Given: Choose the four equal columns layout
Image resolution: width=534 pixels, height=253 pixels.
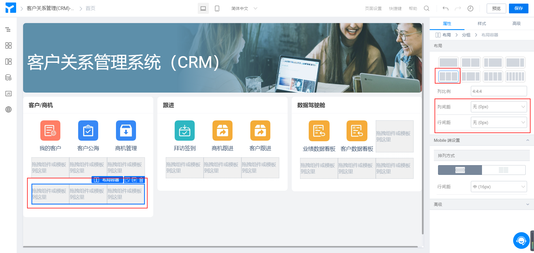Looking at the screenshot, I should (x=493, y=76).
